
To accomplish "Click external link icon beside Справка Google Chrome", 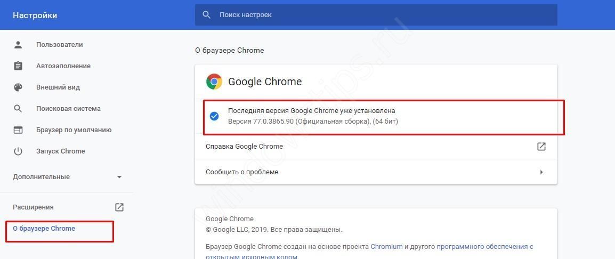I will point(541,147).
